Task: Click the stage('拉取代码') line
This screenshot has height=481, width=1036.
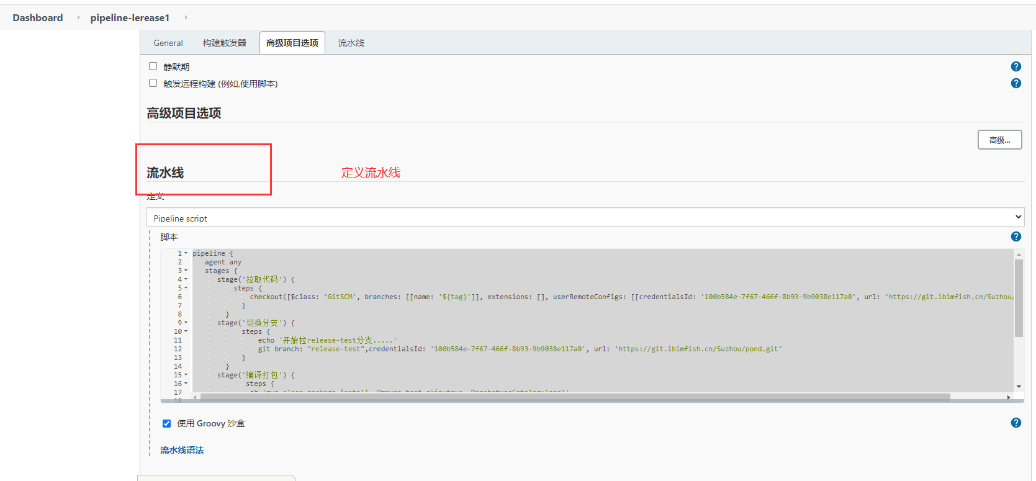Action: click(x=256, y=279)
